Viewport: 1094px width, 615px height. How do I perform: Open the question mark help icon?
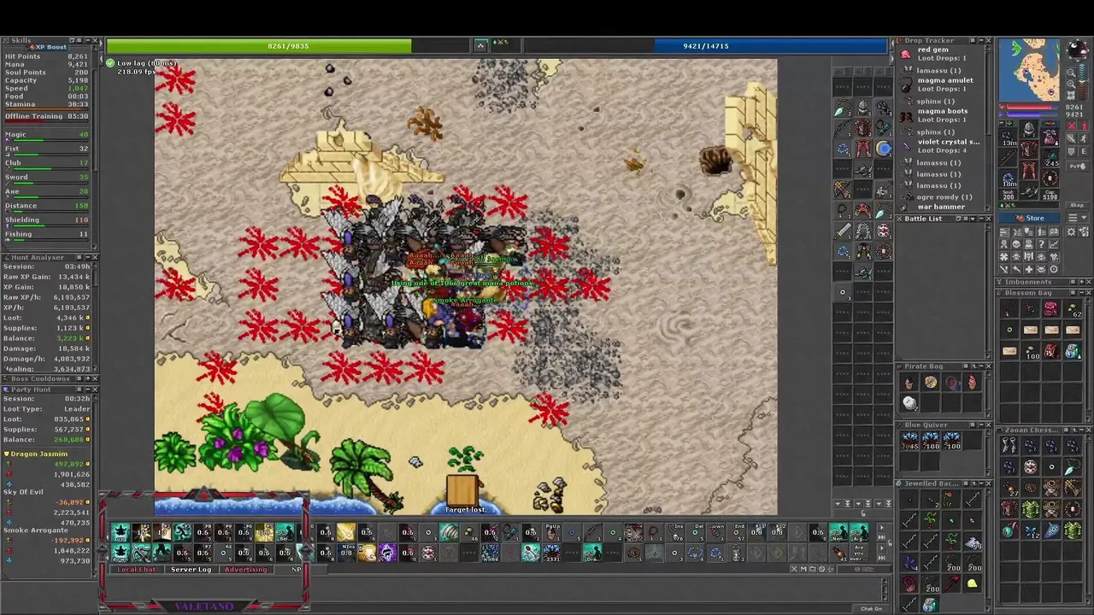(1041, 243)
